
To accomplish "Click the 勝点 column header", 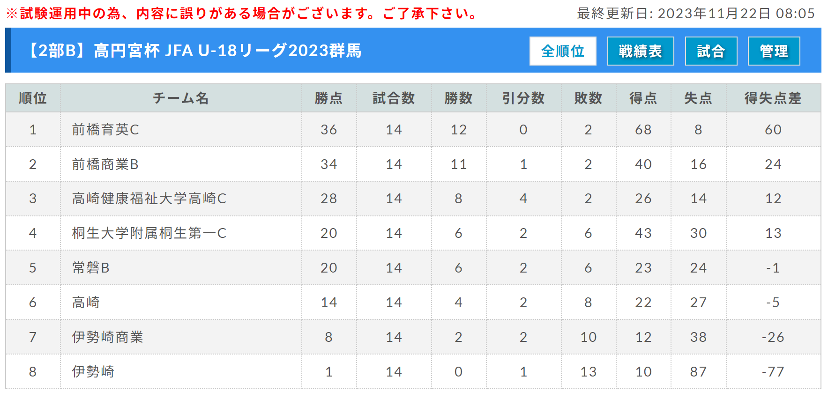I will [329, 98].
